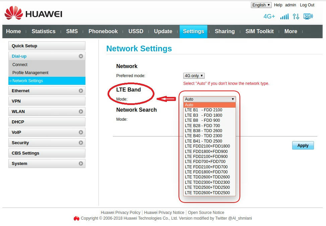Close the LTE Band Auto dropdown

click(209, 99)
